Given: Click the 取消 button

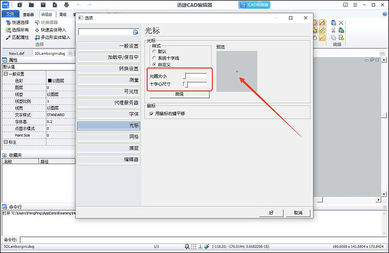Looking at the screenshot, I should (x=298, y=213).
